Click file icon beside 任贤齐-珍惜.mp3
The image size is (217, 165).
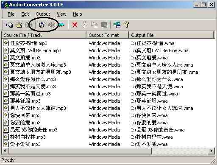pos(6,43)
